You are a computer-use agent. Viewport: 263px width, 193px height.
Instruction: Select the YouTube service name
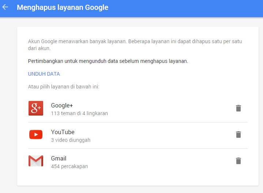click(x=63, y=132)
